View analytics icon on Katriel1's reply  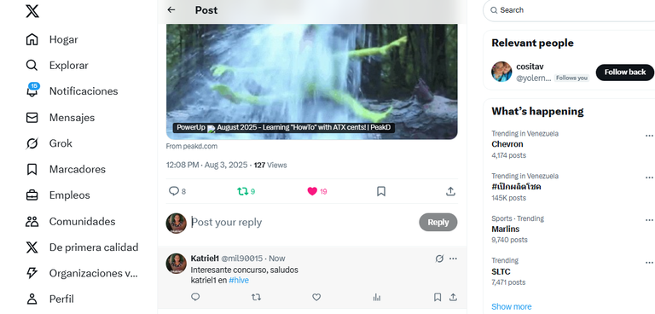coord(377,297)
